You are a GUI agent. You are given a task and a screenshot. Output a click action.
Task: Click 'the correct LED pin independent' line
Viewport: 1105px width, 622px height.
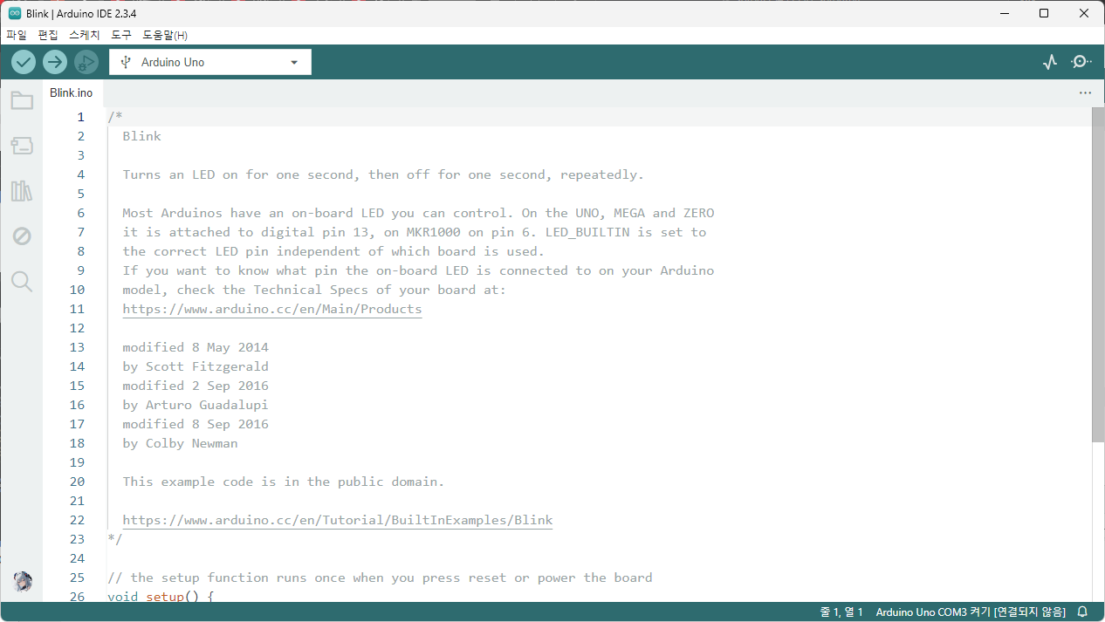click(333, 251)
